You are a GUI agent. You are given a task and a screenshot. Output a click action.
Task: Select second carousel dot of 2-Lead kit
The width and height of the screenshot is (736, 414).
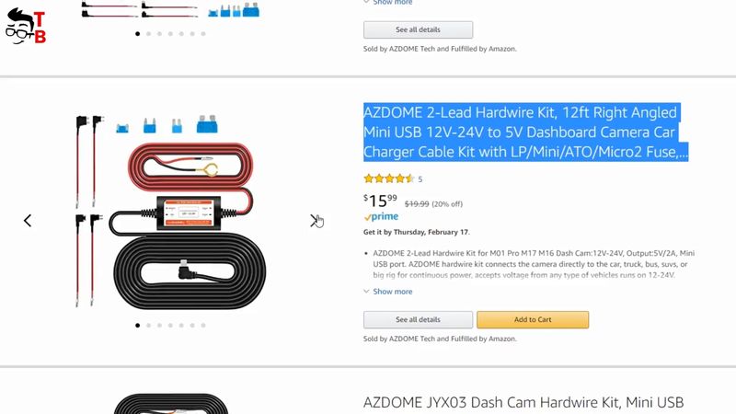coord(148,325)
